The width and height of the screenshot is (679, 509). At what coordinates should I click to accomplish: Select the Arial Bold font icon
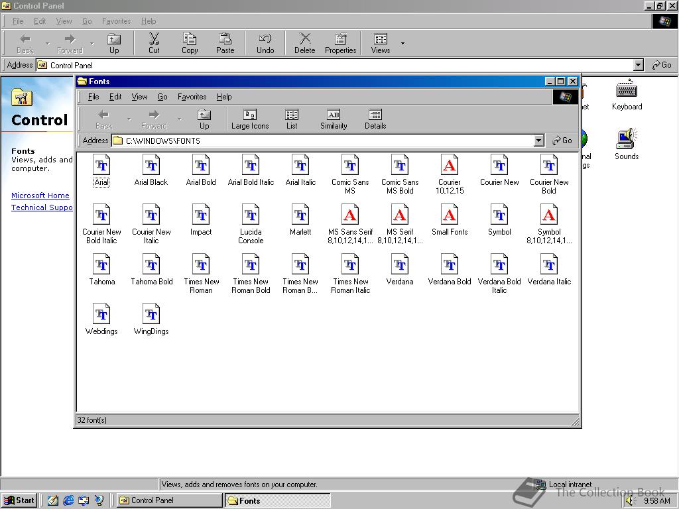(x=201, y=170)
